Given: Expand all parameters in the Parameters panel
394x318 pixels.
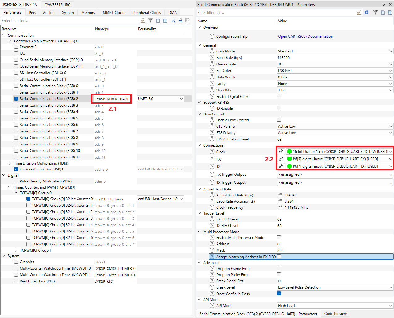Looking at the screenshot, I should click(x=390, y=13).
